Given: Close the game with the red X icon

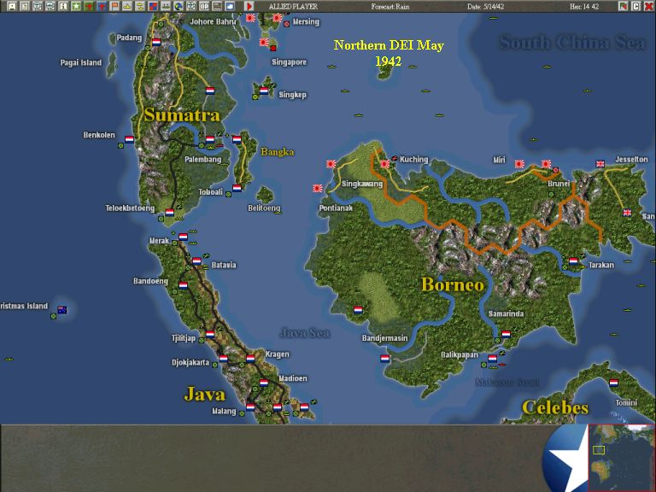Looking at the screenshot, I should 648,6.
